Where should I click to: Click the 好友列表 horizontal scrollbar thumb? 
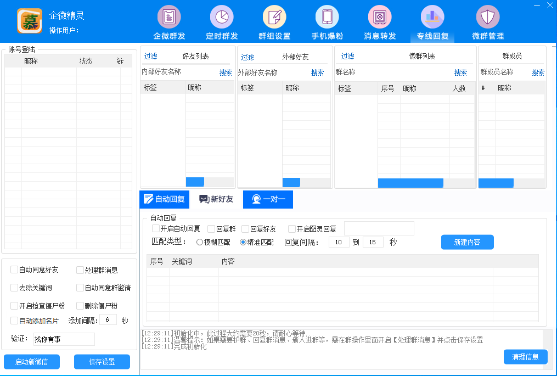tap(195, 182)
